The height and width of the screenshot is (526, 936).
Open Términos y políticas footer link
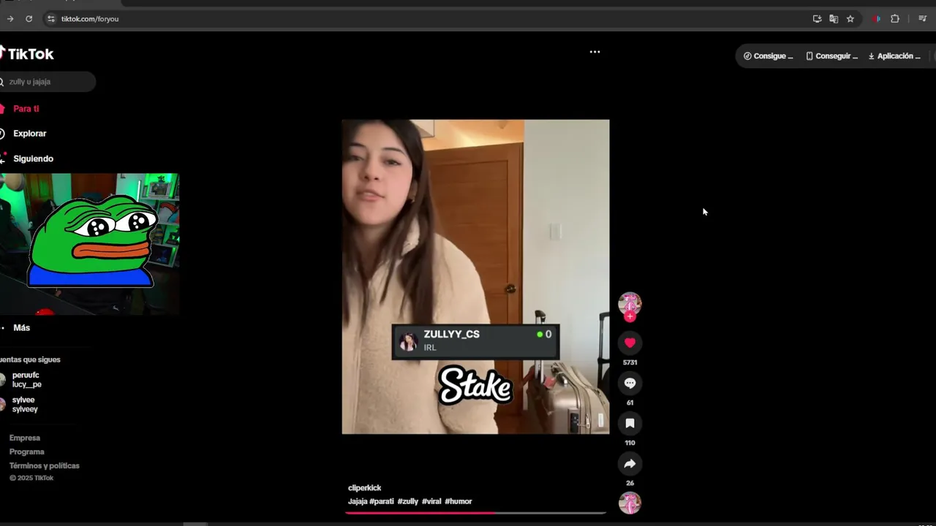click(x=45, y=466)
